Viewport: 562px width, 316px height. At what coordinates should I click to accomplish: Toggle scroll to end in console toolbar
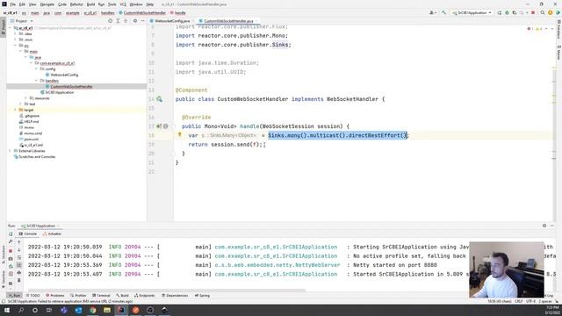[x=19, y=265]
